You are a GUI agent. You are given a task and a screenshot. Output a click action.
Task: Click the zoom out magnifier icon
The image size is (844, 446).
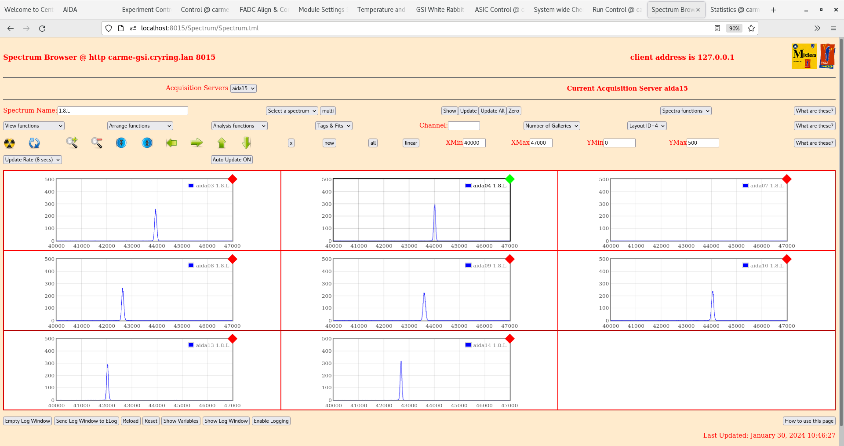pos(97,143)
